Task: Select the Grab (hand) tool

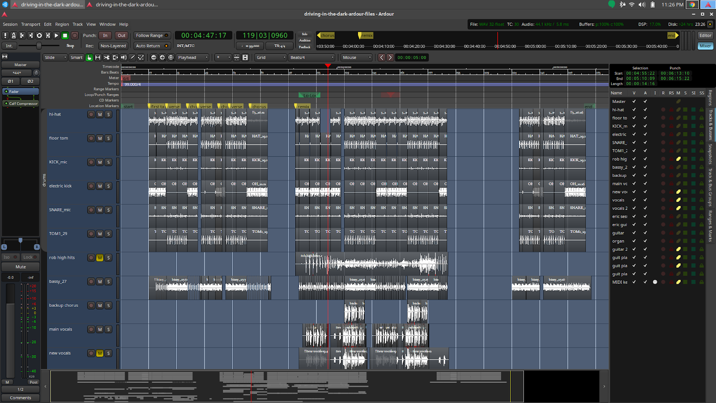Action: [x=89, y=57]
